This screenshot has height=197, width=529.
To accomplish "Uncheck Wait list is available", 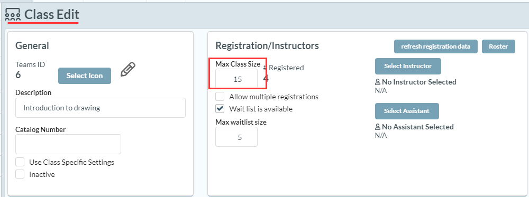I will point(220,109).
